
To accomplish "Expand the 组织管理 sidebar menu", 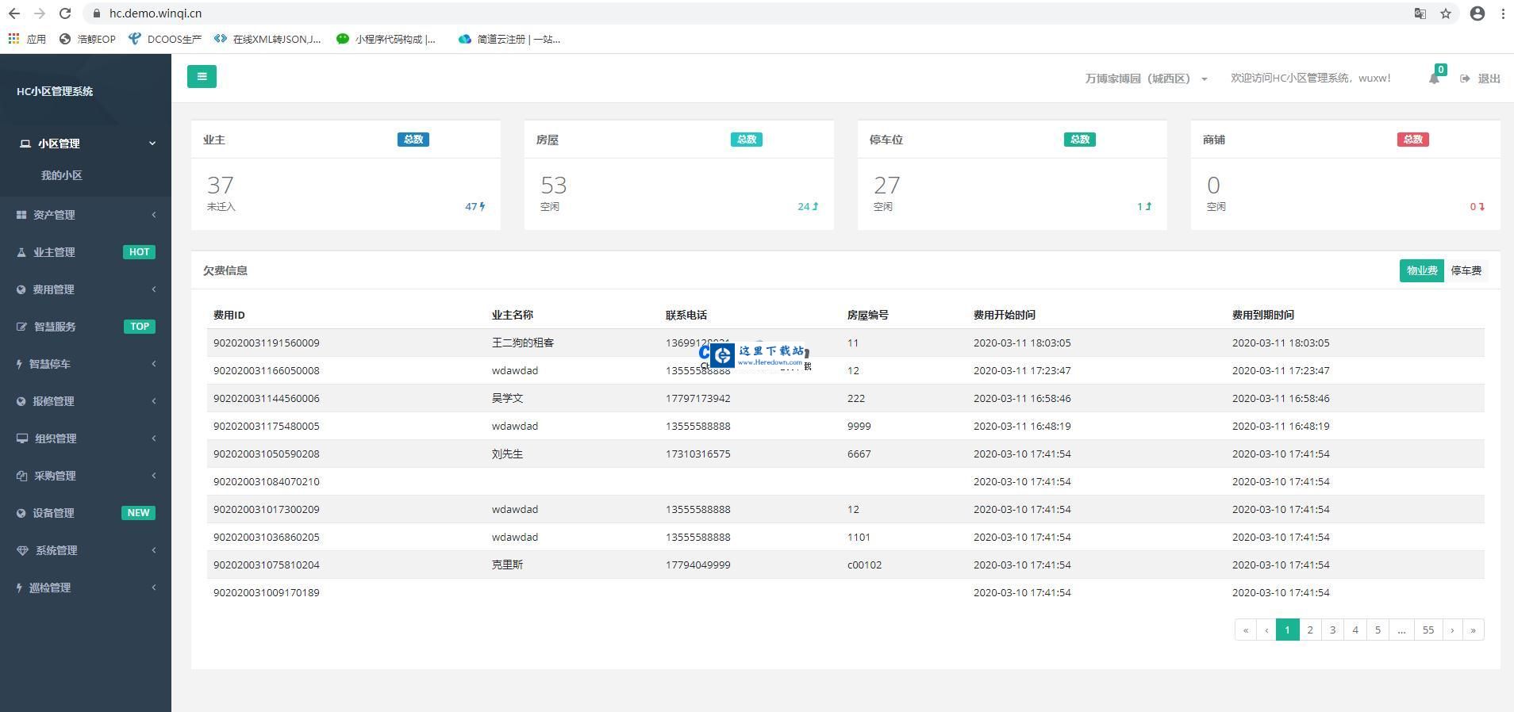I will pos(86,438).
